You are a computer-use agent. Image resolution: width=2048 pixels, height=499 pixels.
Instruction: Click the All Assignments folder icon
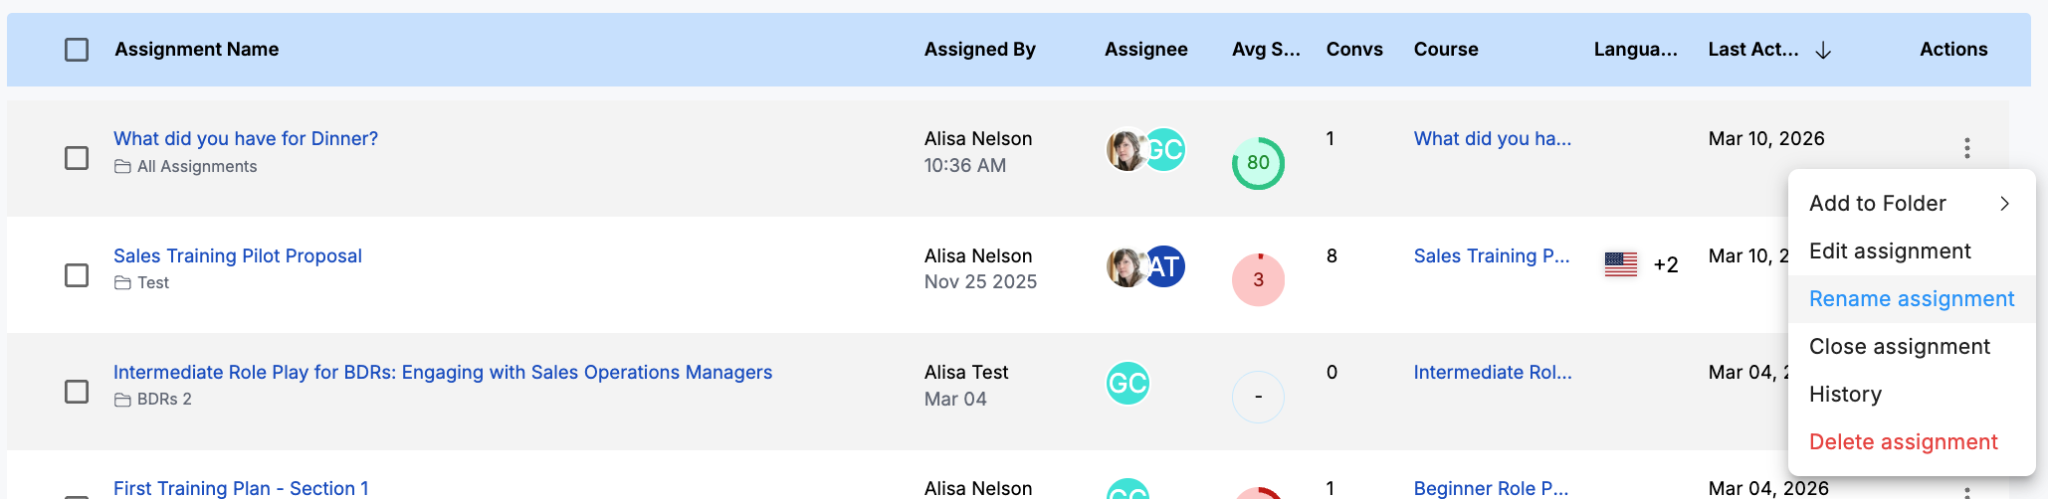click(x=122, y=167)
